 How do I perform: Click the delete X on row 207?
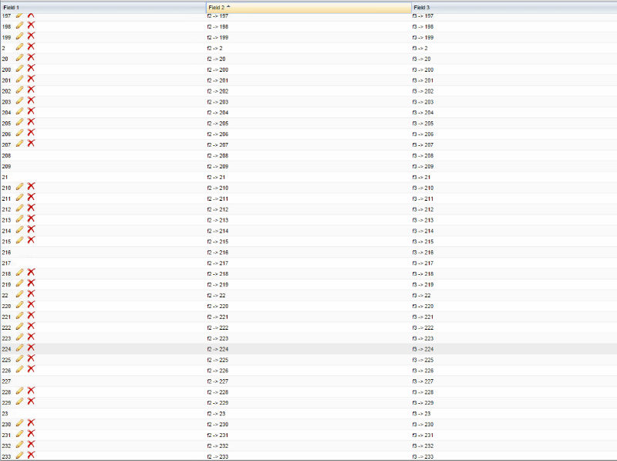(31, 144)
